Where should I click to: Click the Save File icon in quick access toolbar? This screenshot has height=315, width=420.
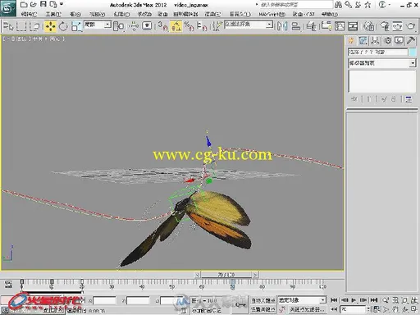pos(43,4)
